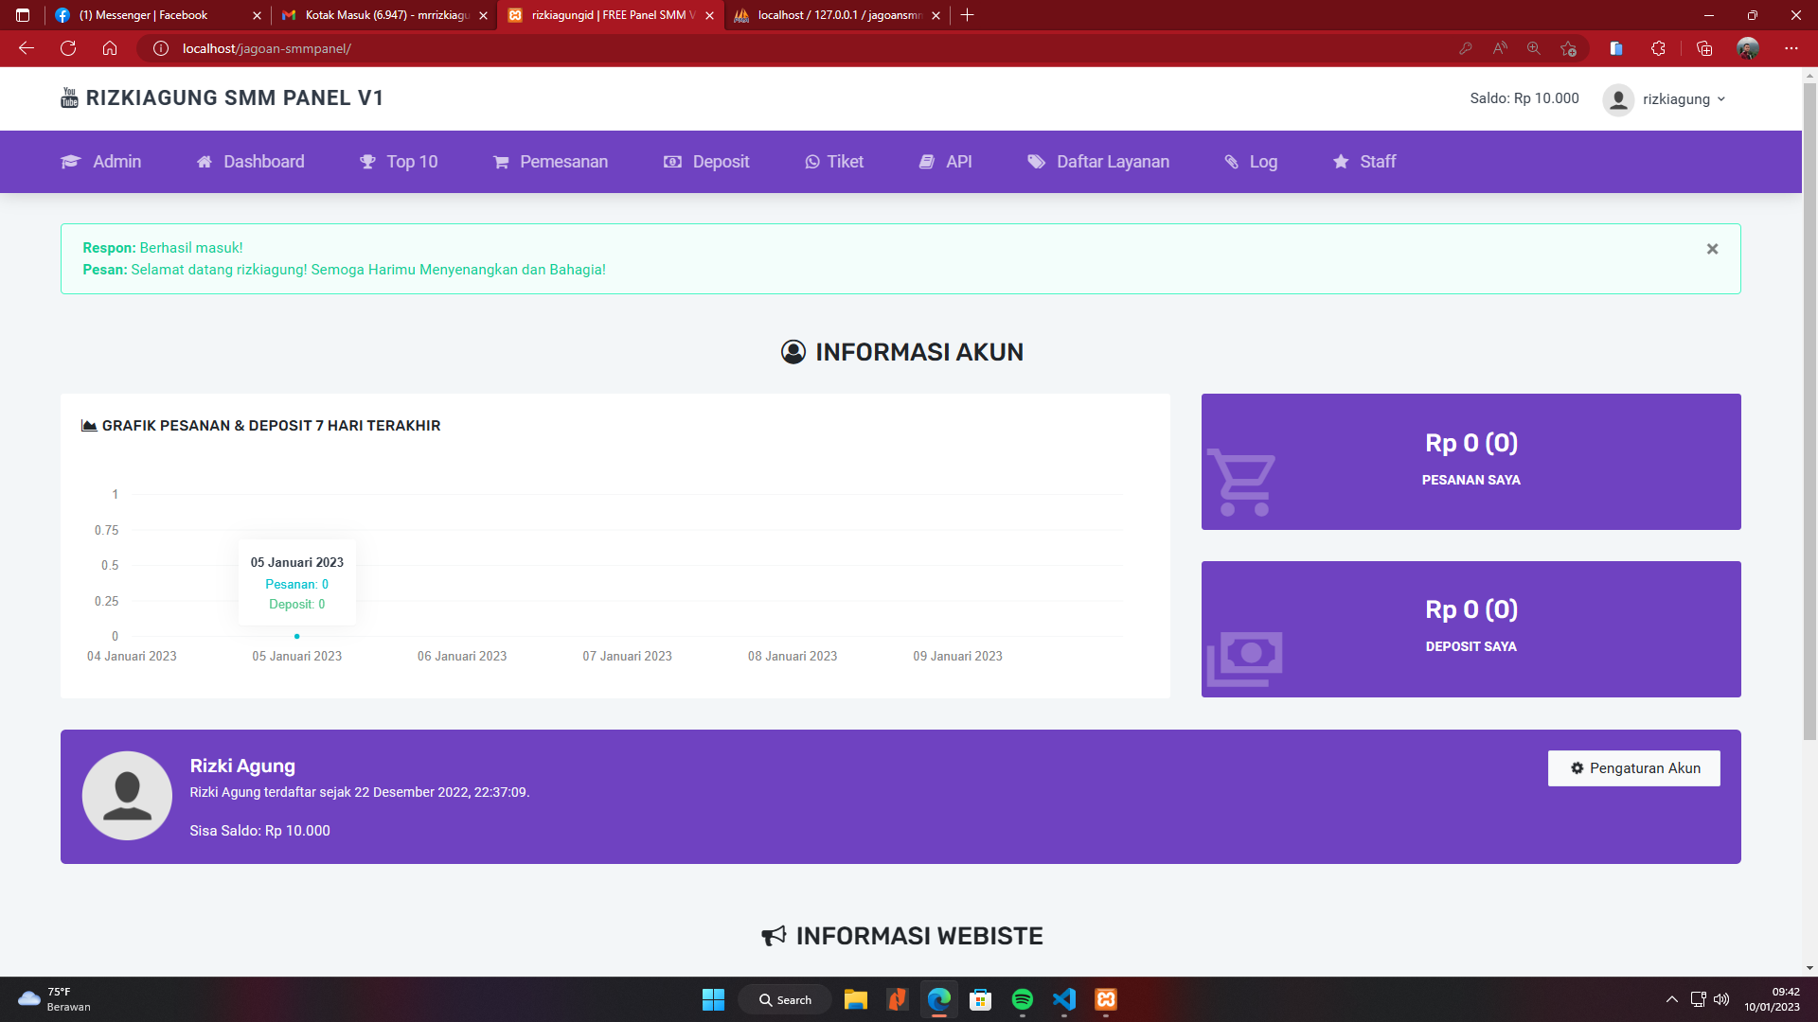Launch Visual Studio Code from the taskbar
This screenshot has height=1022, width=1818.
tap(1063, 999)
